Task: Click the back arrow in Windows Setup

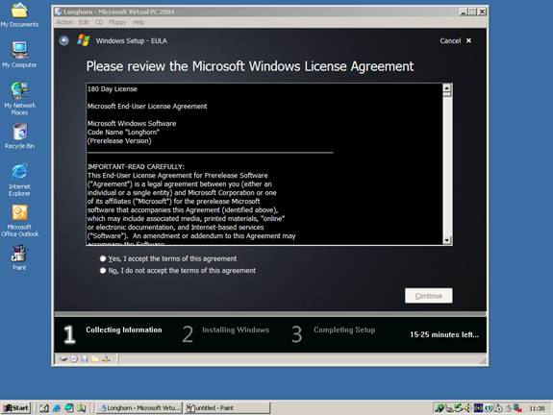Action: tap(63, 40)
